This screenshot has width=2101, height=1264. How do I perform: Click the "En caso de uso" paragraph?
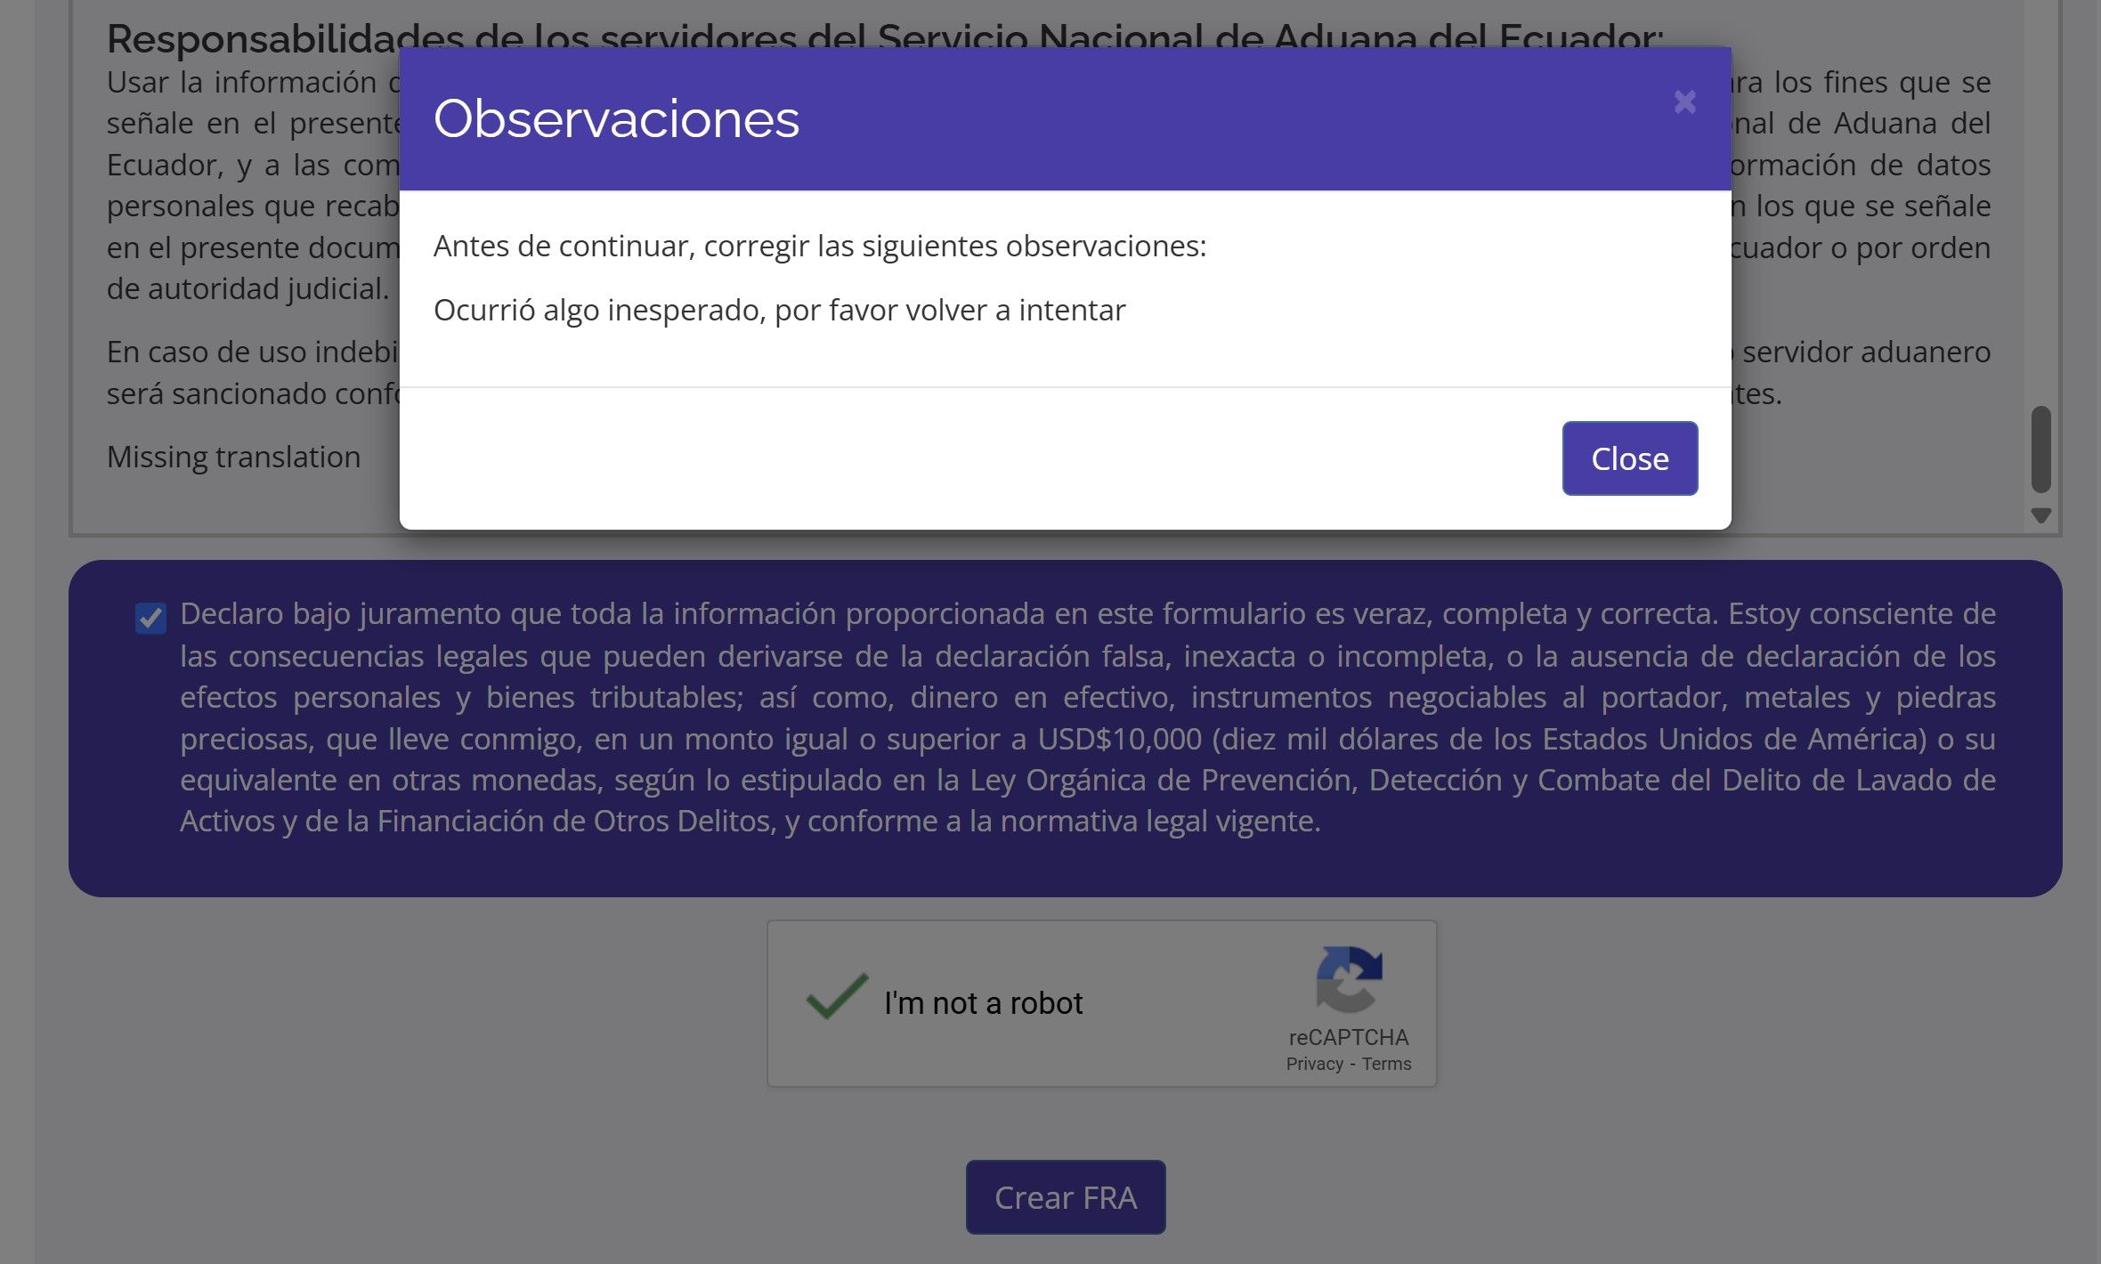tap(251, 372)
